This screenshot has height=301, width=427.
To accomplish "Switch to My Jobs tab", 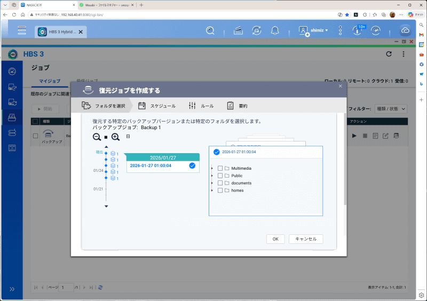I will (50, 81).
